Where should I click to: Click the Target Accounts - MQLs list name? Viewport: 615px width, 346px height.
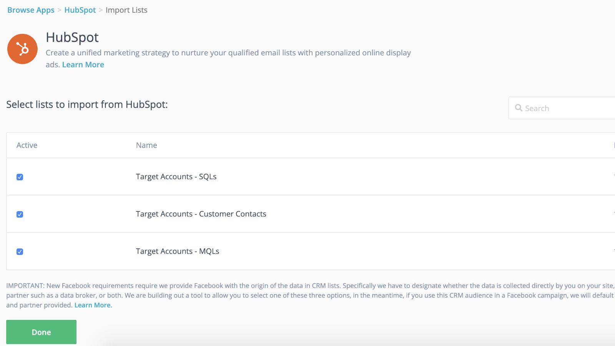pos(177,251)
